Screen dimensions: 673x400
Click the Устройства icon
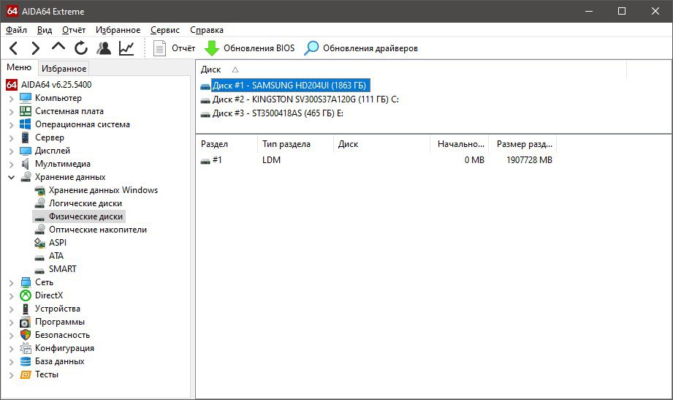26,309
